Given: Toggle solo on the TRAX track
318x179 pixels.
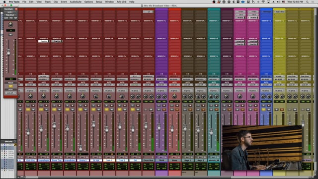Looking at the screenshot, I should coord(159,109).
